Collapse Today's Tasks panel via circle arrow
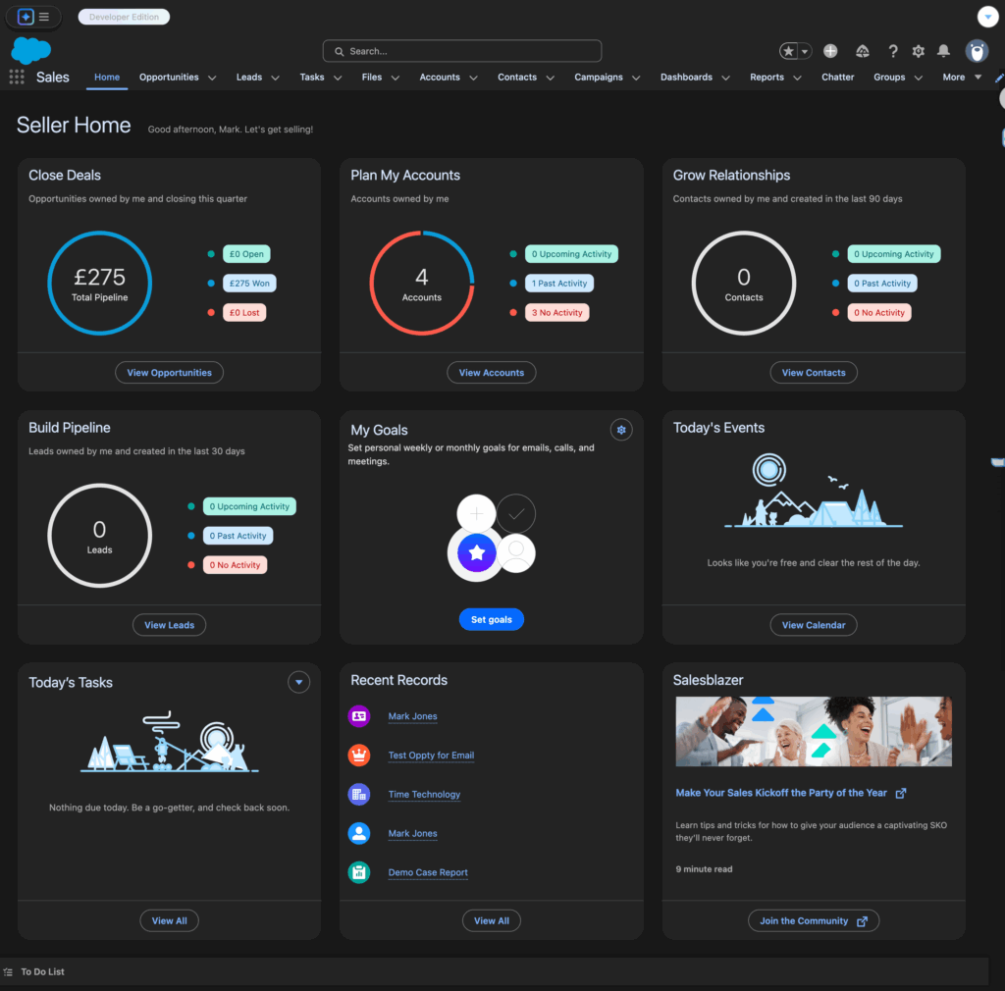Viewport: 1005px width, 991px height. pyautogui.click(x=298, y=682)
